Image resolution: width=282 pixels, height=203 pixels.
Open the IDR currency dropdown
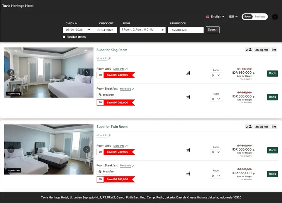point(233,17)
